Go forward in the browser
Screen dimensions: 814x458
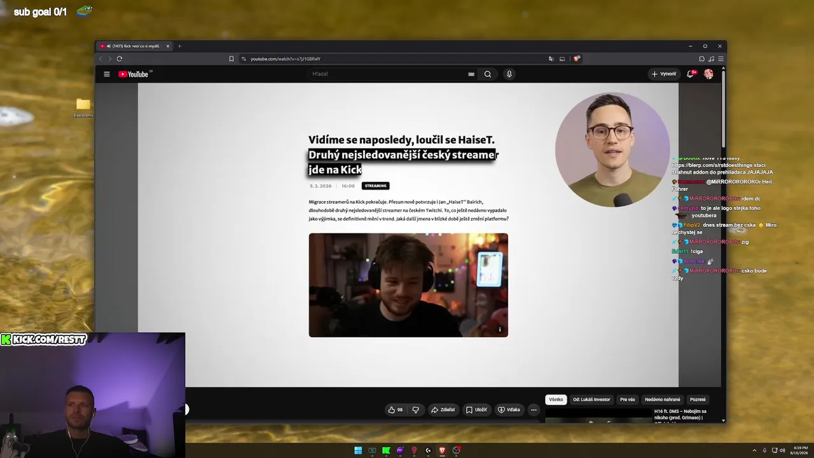pyautogui.click(x=109, y=59)
